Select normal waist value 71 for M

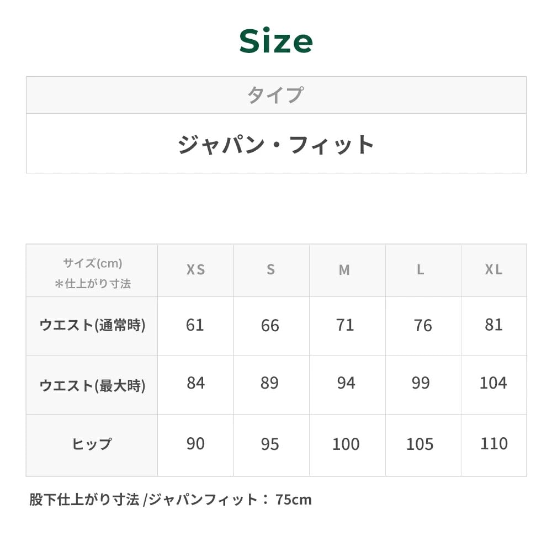(x=345, y=325)
